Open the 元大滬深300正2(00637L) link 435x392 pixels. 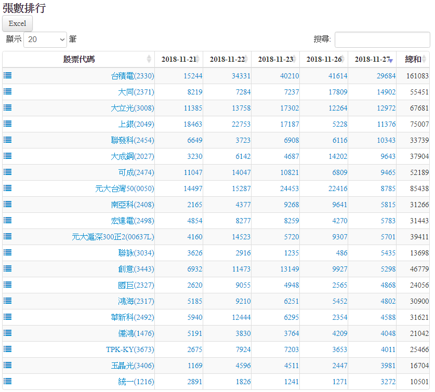(x=113, y=237)
